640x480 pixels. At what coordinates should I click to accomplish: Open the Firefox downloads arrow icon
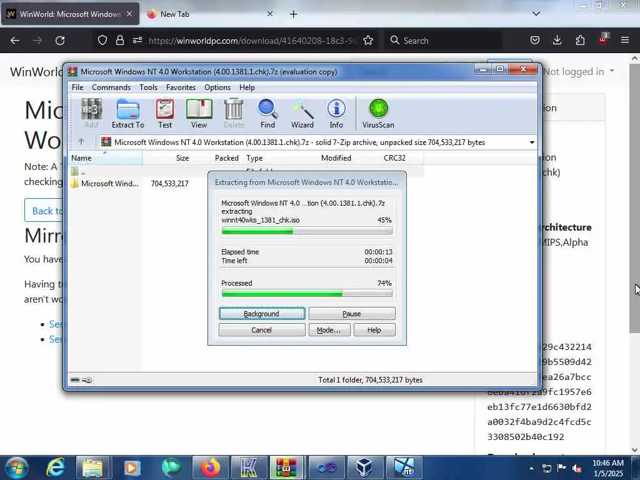tap(557, 40)
